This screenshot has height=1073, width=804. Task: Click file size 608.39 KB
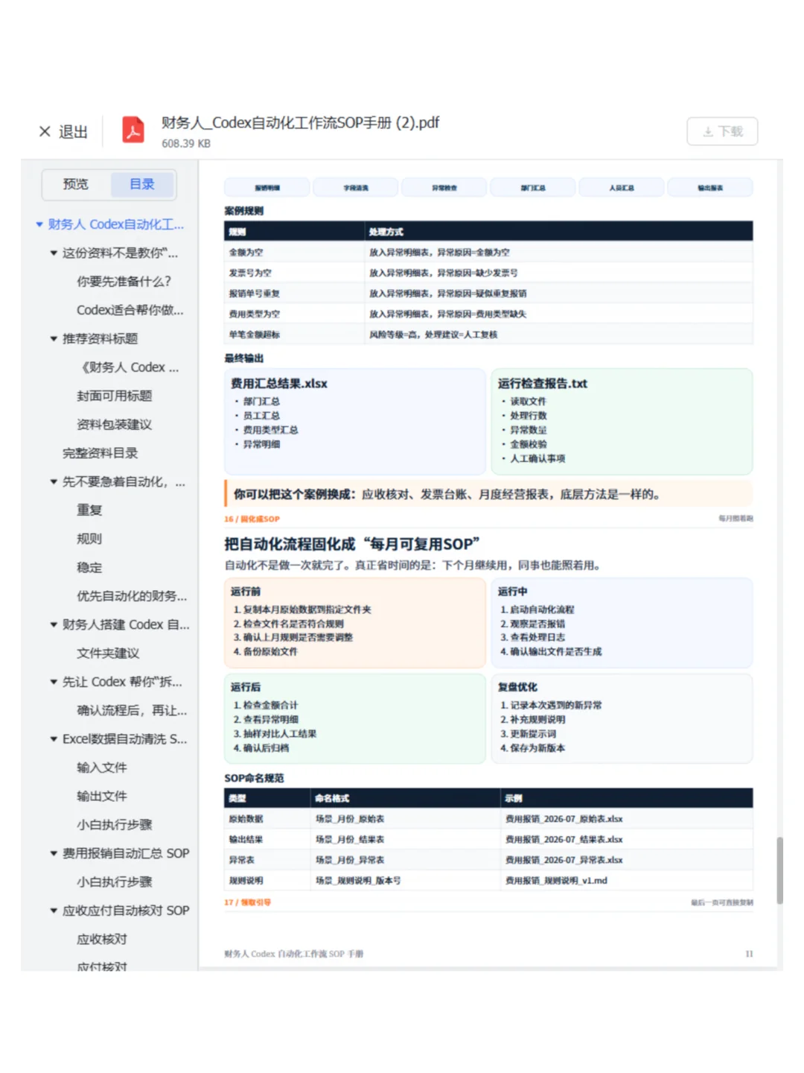click(186, 144)
